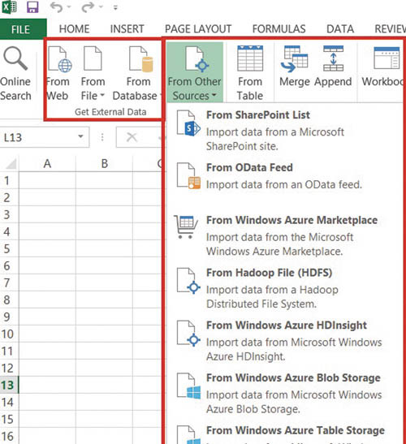
Task: Click cell A10
Action: pyautogui.click(x=47, y=334)
